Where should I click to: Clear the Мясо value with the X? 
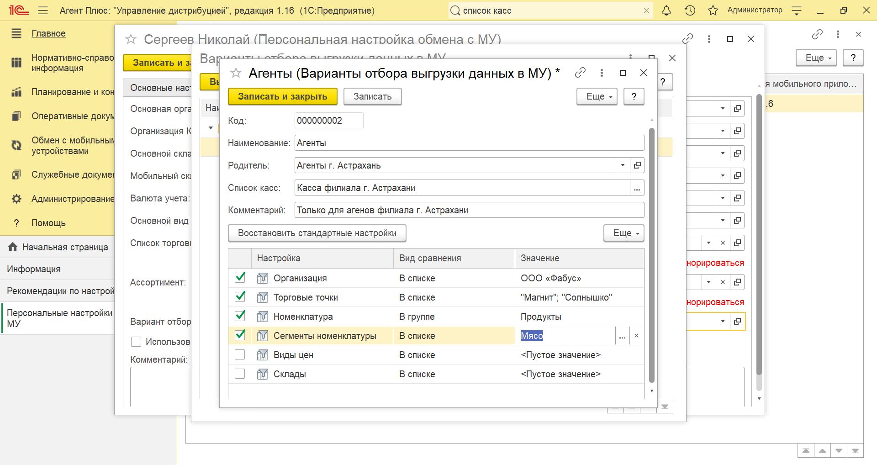636,336
